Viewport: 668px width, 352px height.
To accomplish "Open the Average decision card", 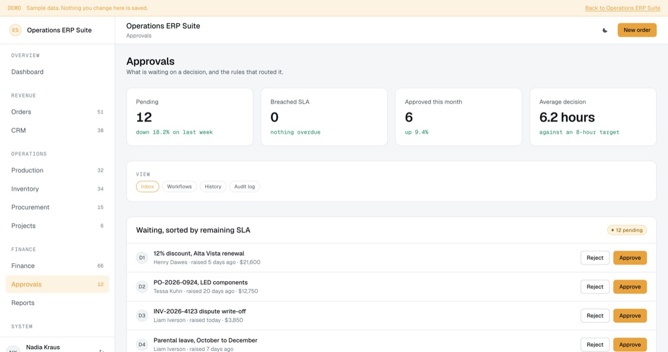I will click(593, 117).
